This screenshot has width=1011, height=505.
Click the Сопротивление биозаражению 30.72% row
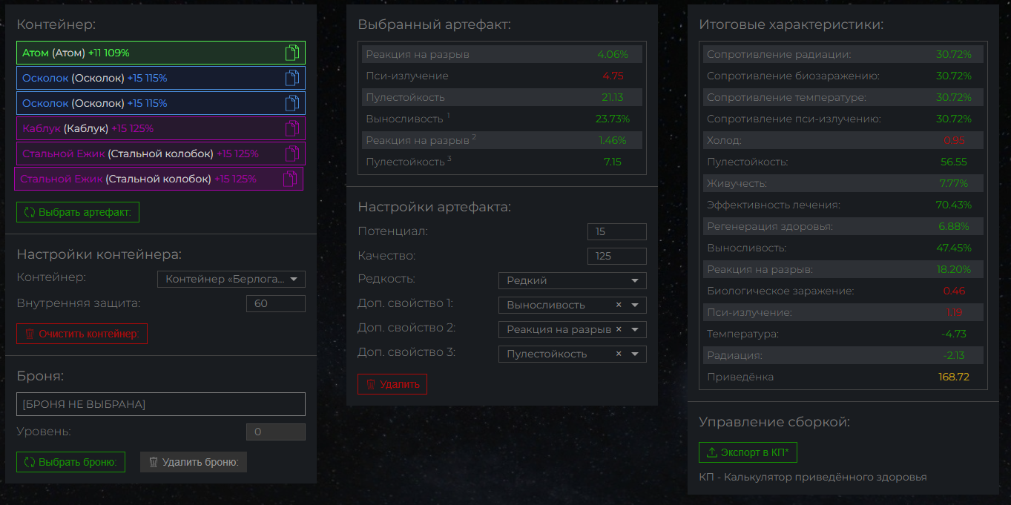843,76
